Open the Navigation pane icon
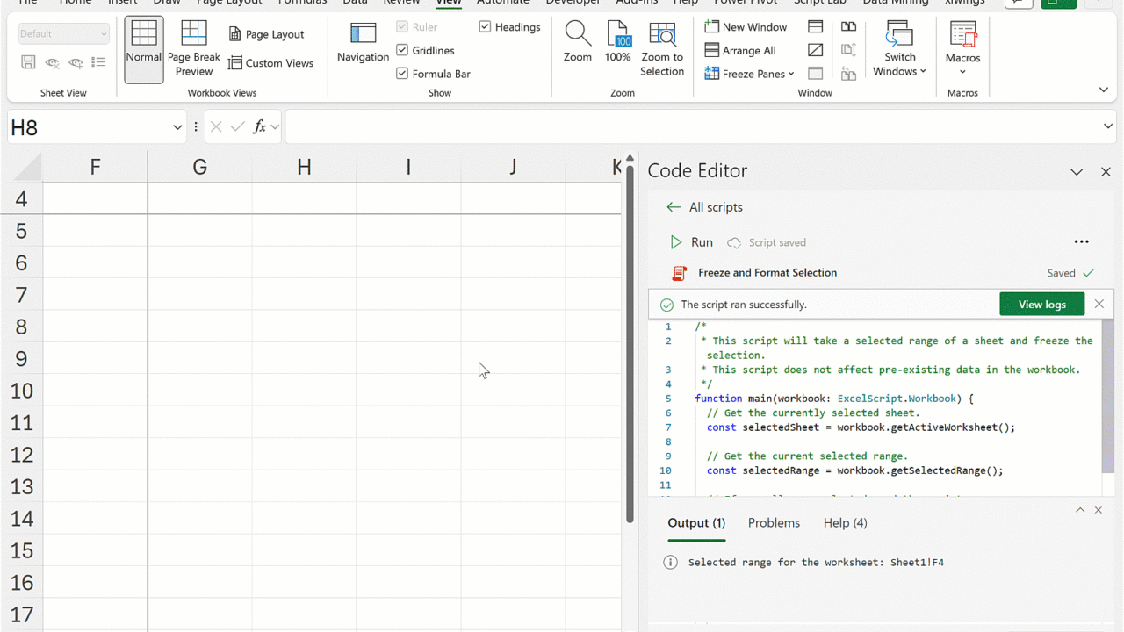The width and height of the screenshot is (1124, 632). pyautogui.click(x=363, y=35)
